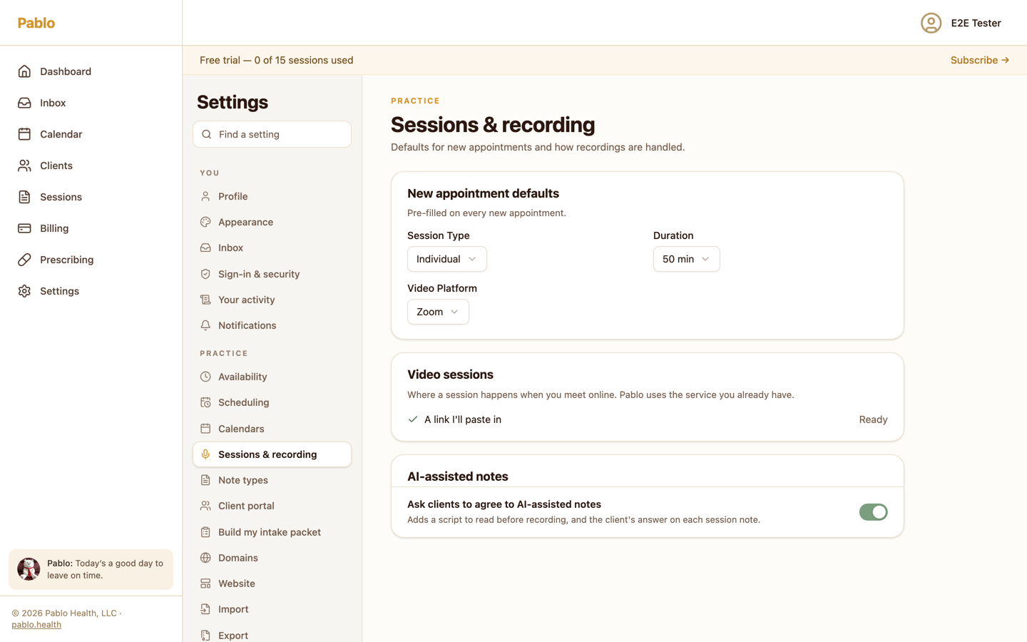
Task: Open Scheduling settings
Action: pyautogui.click(x=272, y=402)
